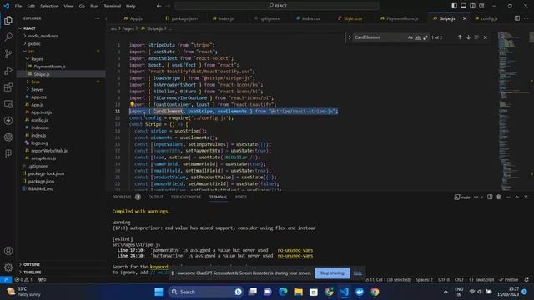
Task: Split the editor to the right
Action: (x=517, y=18)
